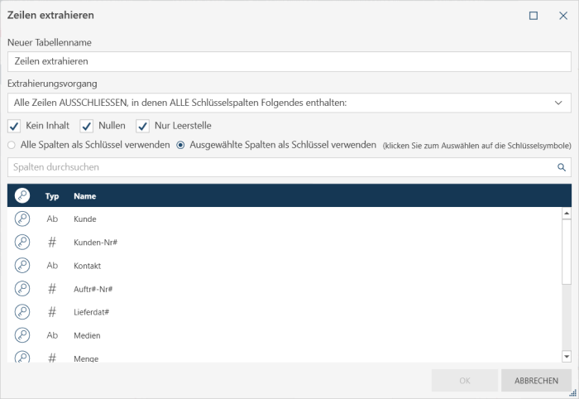
Task: Select the key icon beside Kontakt
Action: pyautogui.click(x=22, y=265)
